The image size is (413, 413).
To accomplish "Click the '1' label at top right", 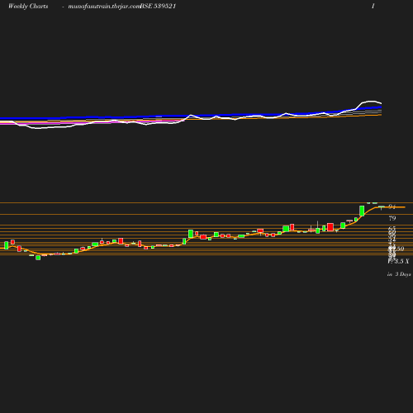I will 373,7.
